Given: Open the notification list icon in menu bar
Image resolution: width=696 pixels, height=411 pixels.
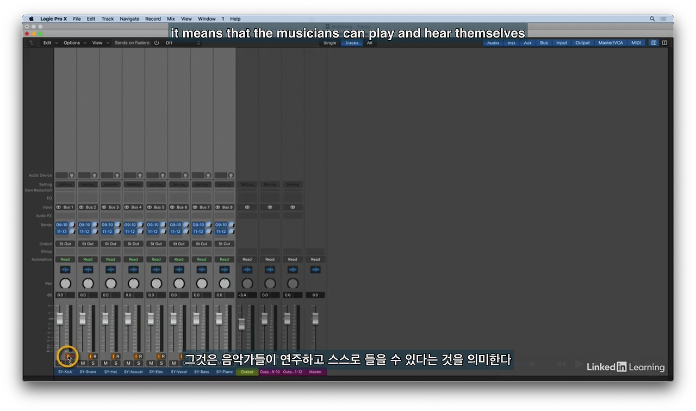Looking at the screenshot, I should point(664,18).
